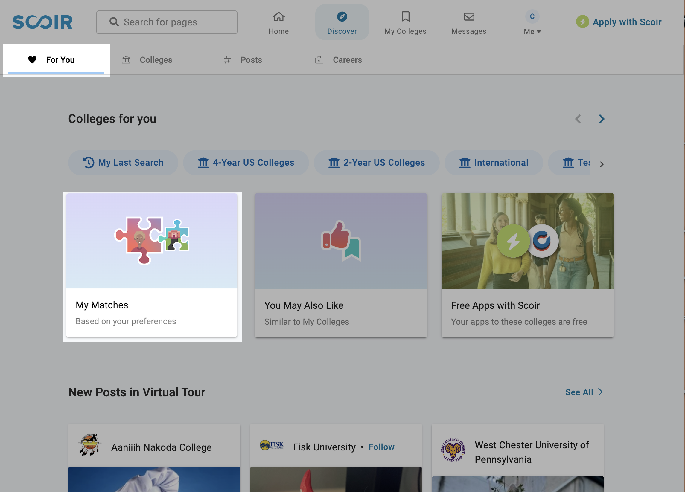Click the Me dropdown menu arrow
The height and width of the screenshot is (492, 685).
point(539,31)
